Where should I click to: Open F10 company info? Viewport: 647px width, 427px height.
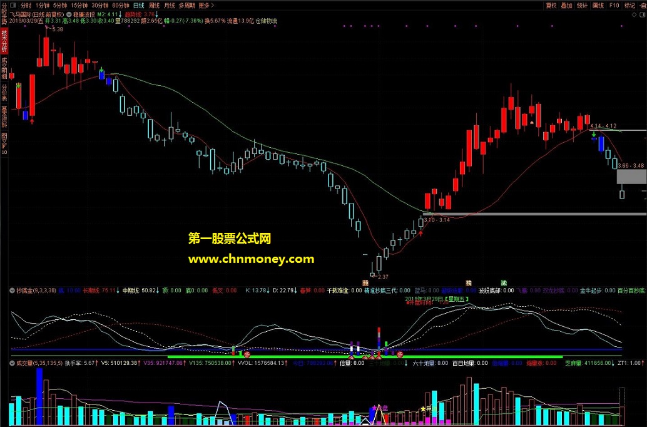[x=614, y=6]
